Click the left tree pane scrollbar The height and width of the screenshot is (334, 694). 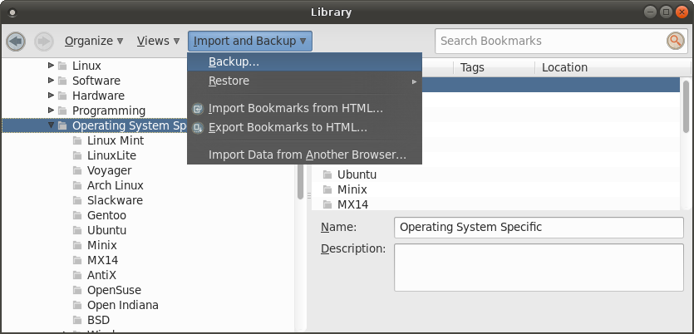(301, 181)
